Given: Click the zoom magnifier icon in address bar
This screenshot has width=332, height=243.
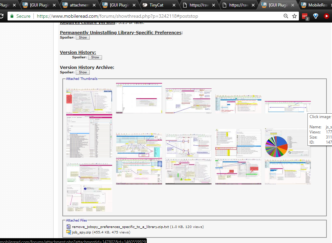Looking at the screenshot, I should click(x=286, y=16).
